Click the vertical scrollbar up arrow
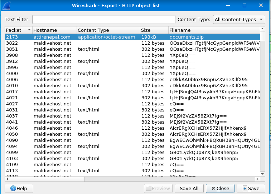 pos(262,29)
